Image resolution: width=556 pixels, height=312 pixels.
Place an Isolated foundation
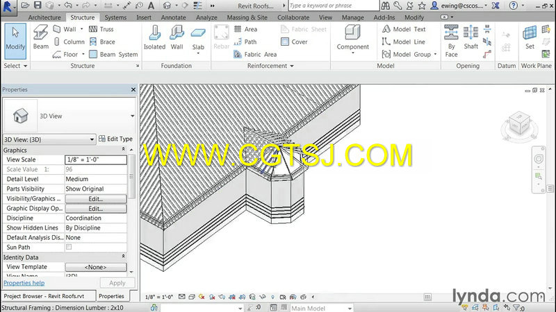point(154,37)
